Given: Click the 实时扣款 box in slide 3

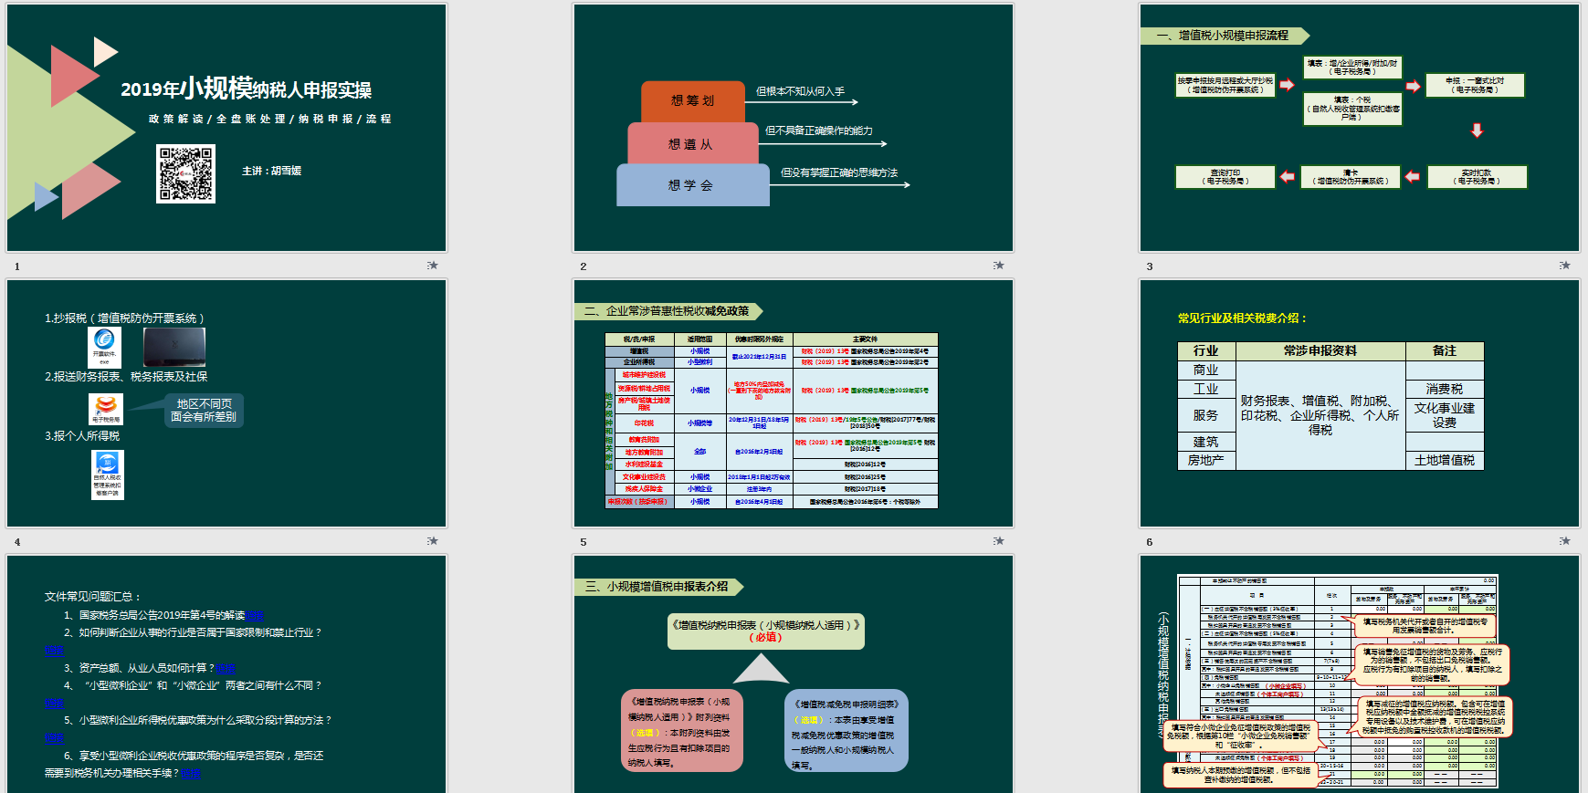Looking at the screenshot, I should [x=1477, y=177].
